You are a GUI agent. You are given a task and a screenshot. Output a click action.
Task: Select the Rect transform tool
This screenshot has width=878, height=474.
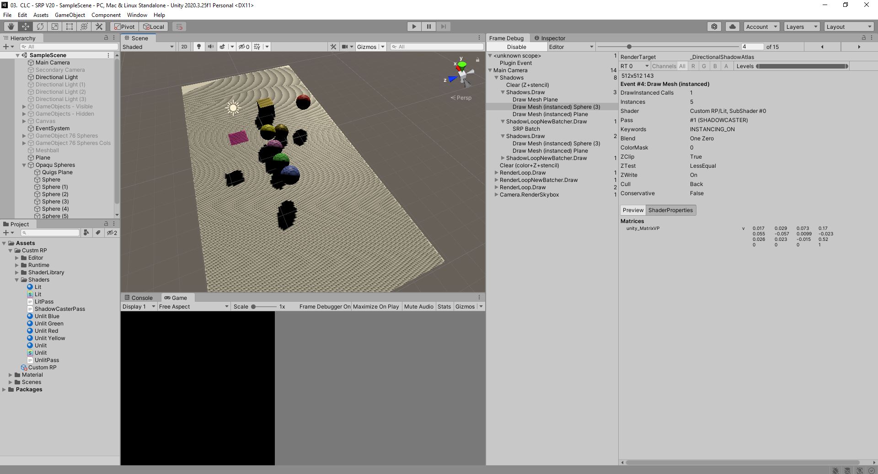click(x=70, y=27)
